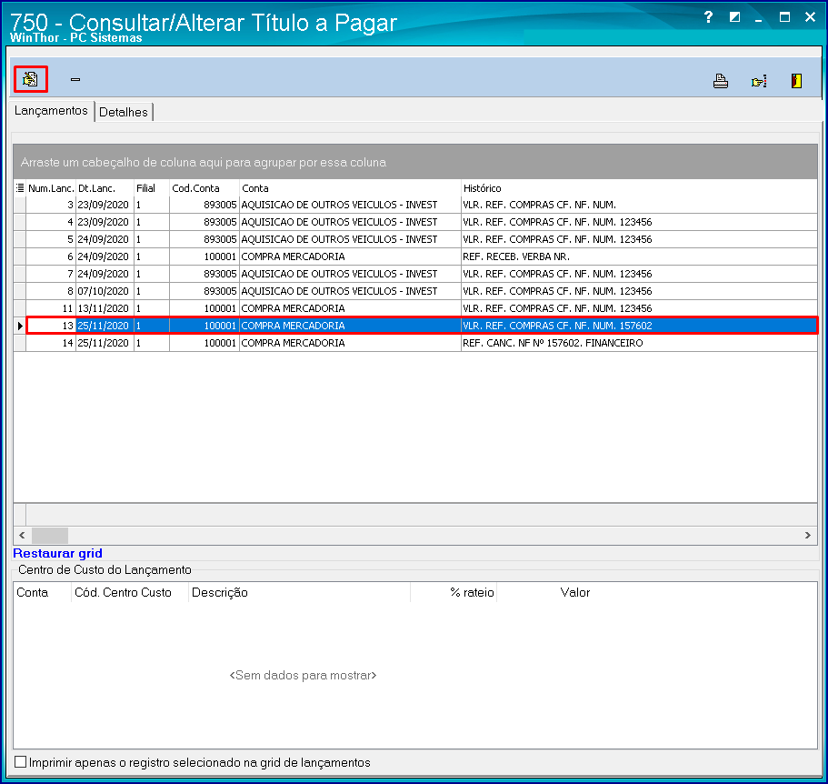This screenshot has width=828, height=784.
Task: Click the horizontal scrollbar left arrow
Action: coord(22,535)
